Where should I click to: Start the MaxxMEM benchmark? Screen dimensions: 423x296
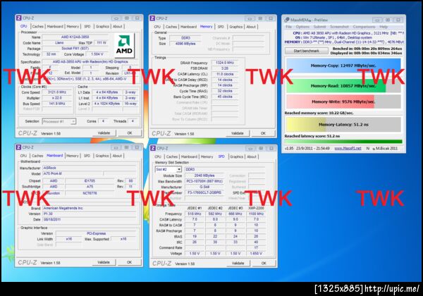pyautogui.click(x=307, y=51)
